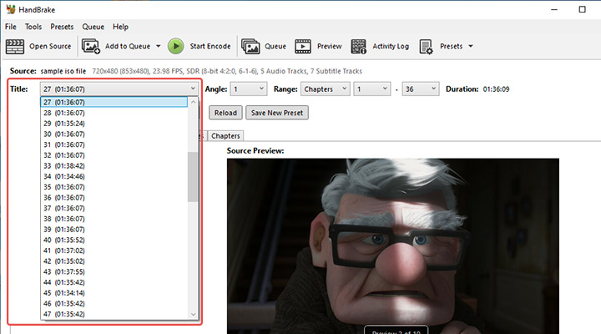Screen dimensions: 601x334
Task: Click the title list scroll-up arrow
Action: [x=193, y=102]
